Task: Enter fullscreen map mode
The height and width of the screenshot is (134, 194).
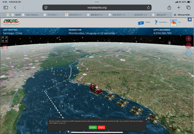Action: 5,39
